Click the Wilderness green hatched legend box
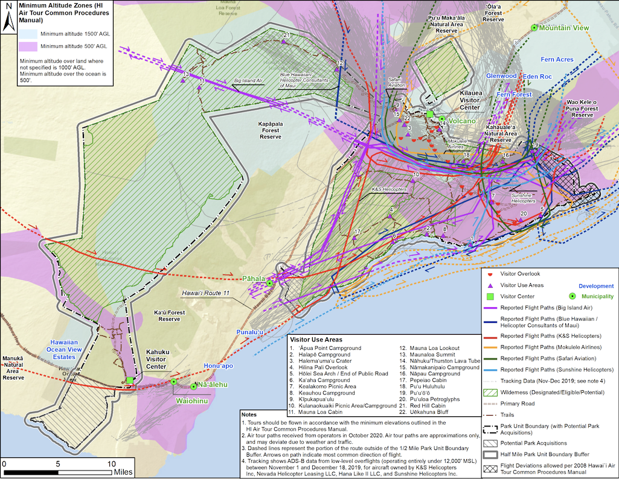The width and height of the screenshot is (619, 479). [x=490, y=393]
